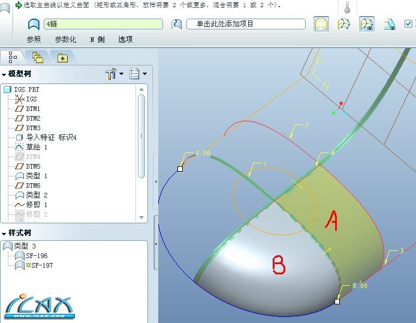Select datum plane DTM1
The height and width of the screenshot is (323, 416).
pyautogui.click(x=28, y=109)
